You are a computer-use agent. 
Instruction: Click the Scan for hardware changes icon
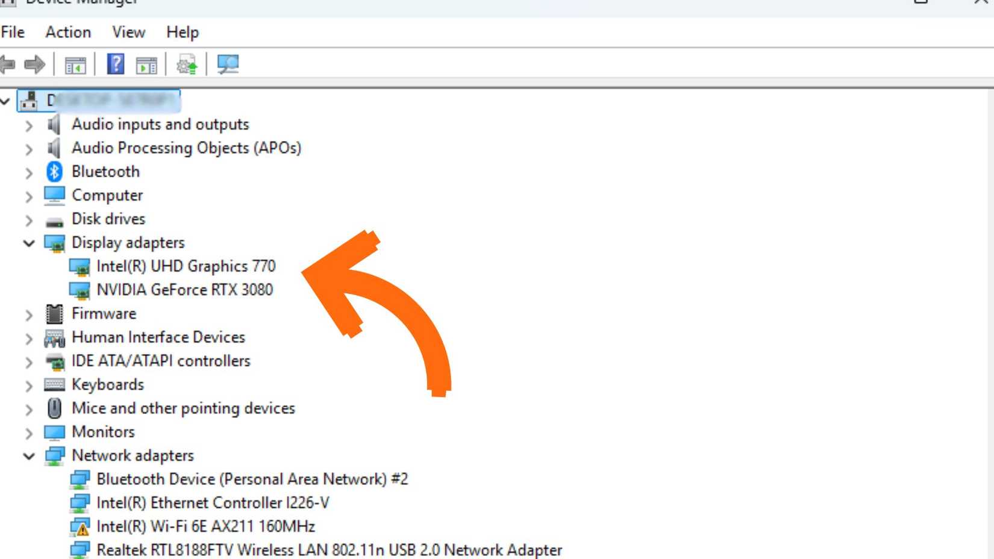[x=228, y=64]
